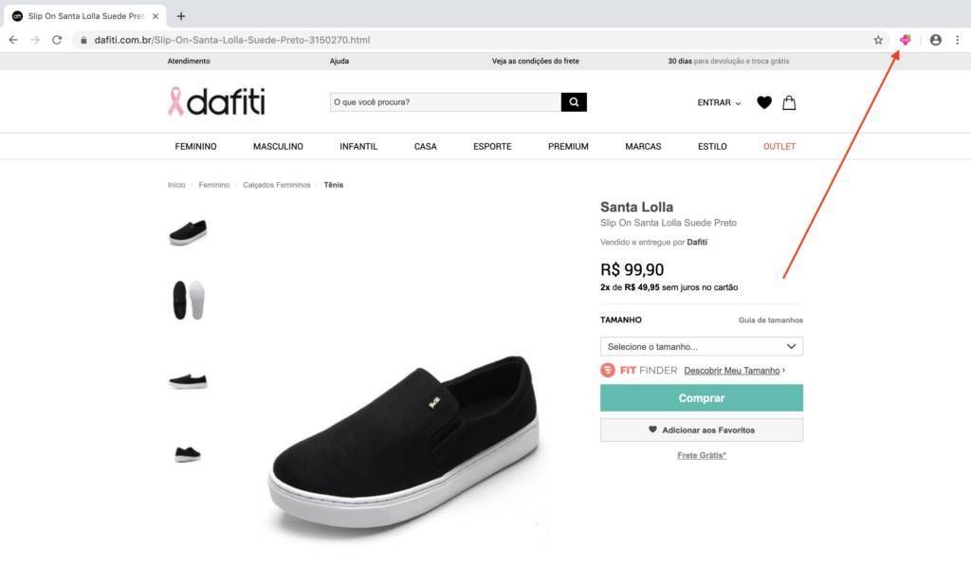Open the 'Descobrir Meu Tamanho' link
The width and height of the screenshot is (971, 567).
[x=731, y=370]
